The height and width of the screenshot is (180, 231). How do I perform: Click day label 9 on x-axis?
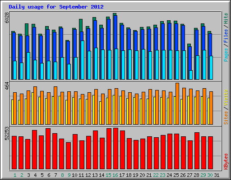[69, 175]
